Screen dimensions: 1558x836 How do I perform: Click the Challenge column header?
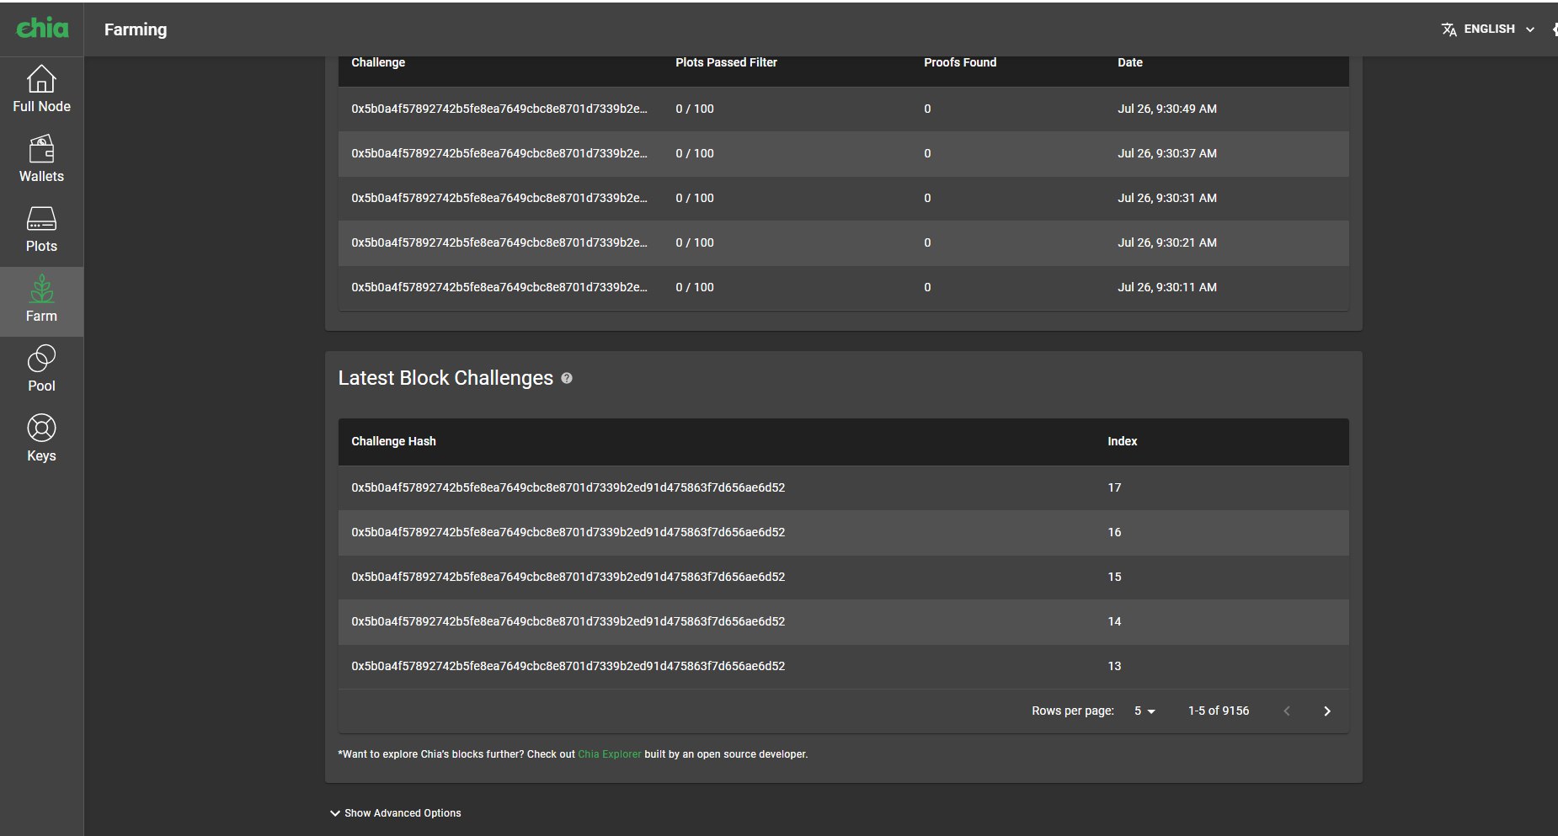click(x=378, y=62)
